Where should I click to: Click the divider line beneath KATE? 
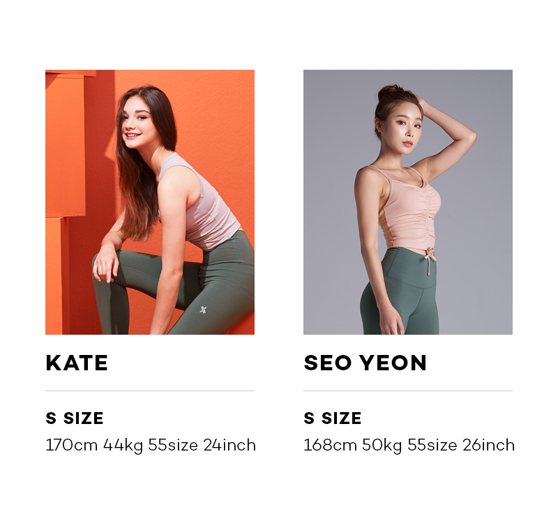tap(150, 391)
